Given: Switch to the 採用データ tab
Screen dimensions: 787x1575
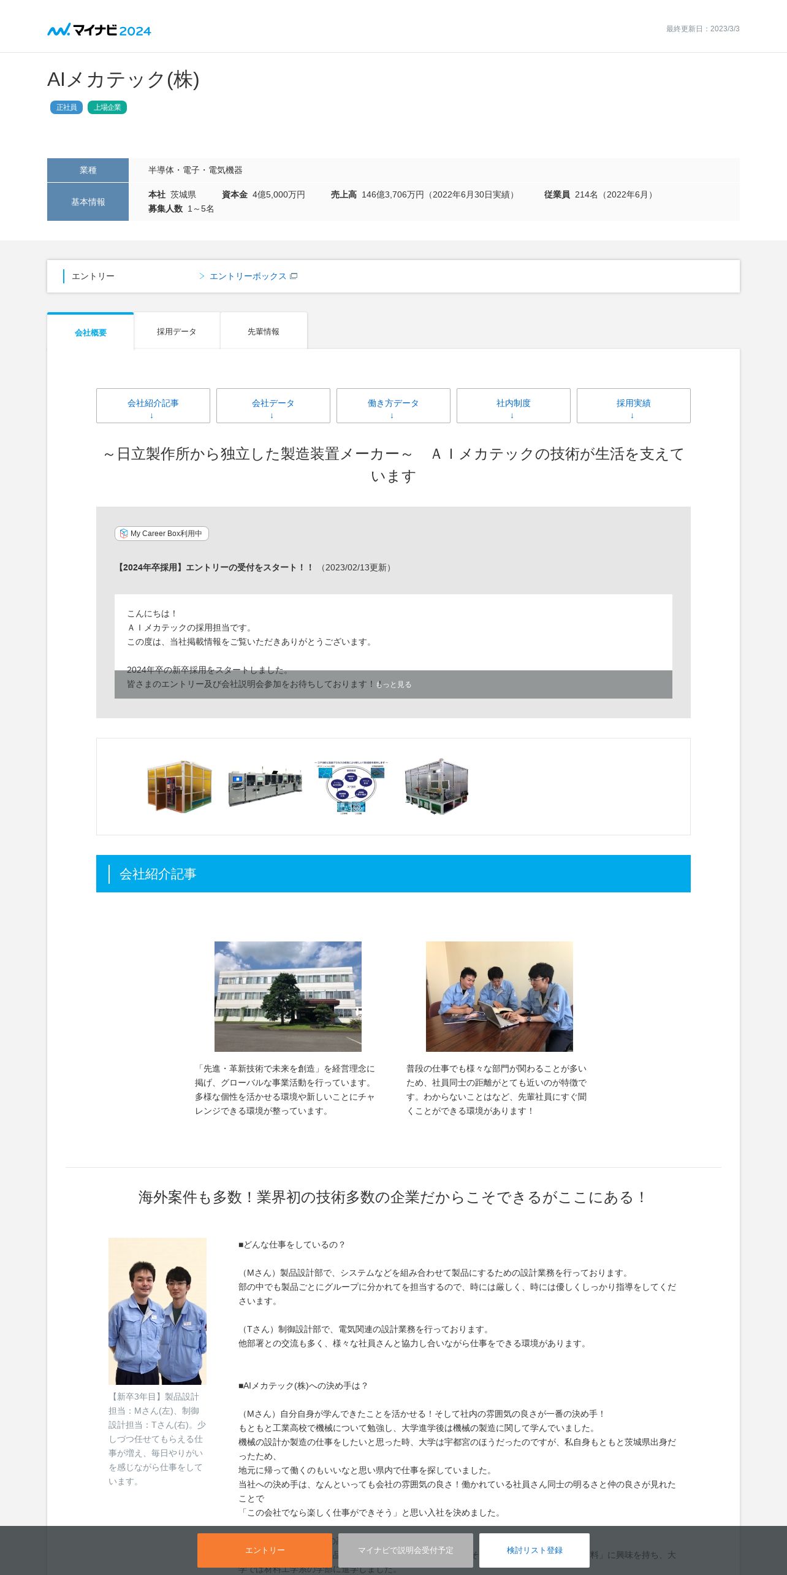Looking at the screenshot, I should 177,332.
